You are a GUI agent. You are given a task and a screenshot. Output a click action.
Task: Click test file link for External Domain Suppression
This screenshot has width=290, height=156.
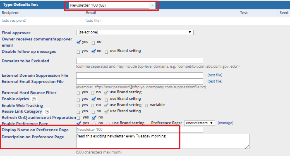[x=215, y=75]
